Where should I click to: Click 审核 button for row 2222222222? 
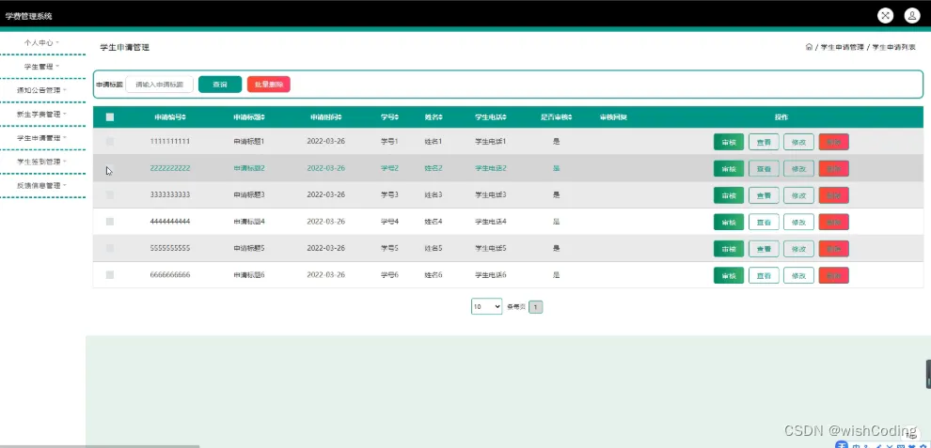[x=729, y=168]
